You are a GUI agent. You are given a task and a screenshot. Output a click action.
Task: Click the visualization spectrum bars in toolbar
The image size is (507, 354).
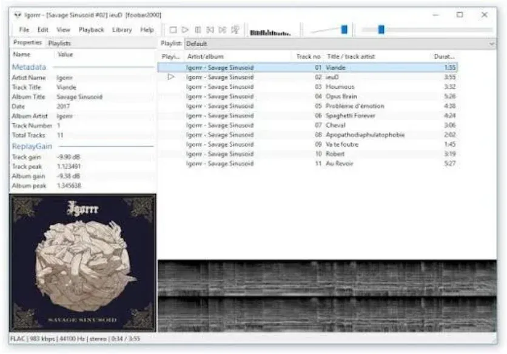pyautogui.click(x=270, y=32)
